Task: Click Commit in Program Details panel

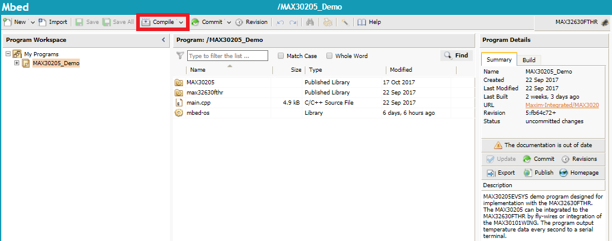Action: click(539, 159)
